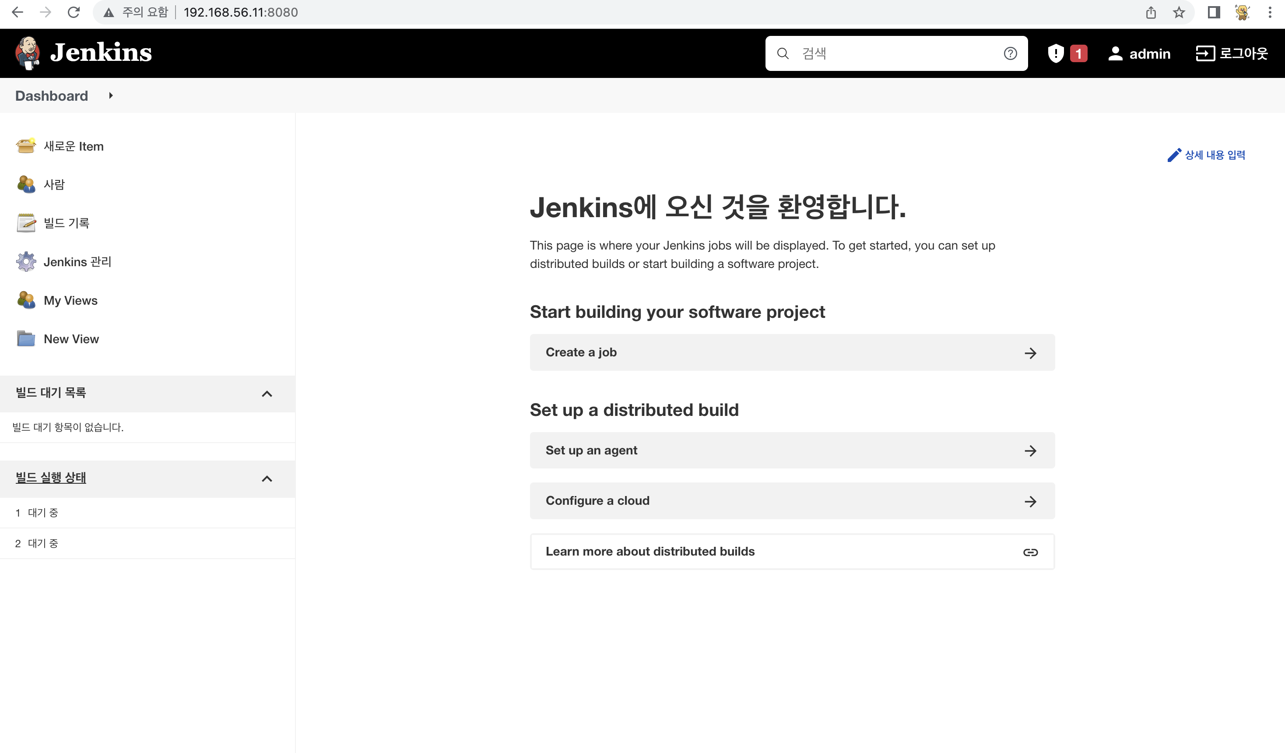
Task: Expand the Dashboard breadcrumb dropdown arrow
Action: (x=111, y=95)
